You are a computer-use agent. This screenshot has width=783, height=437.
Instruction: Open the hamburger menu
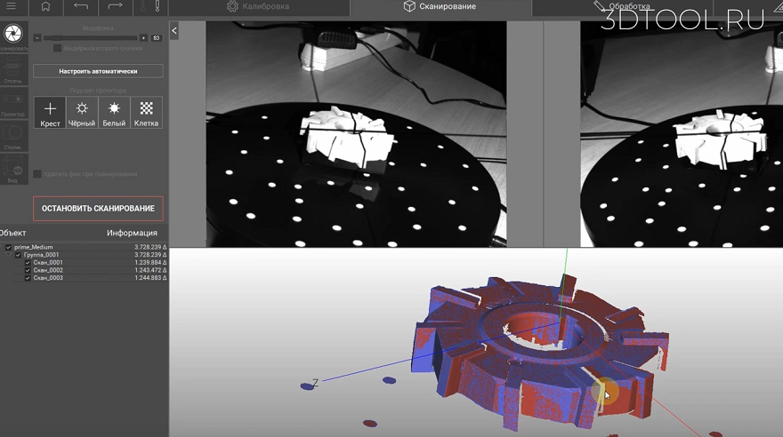point(11,7)
